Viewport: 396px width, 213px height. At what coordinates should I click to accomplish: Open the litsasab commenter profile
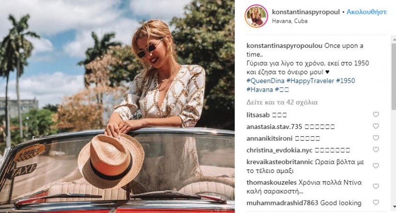[258, 115]
